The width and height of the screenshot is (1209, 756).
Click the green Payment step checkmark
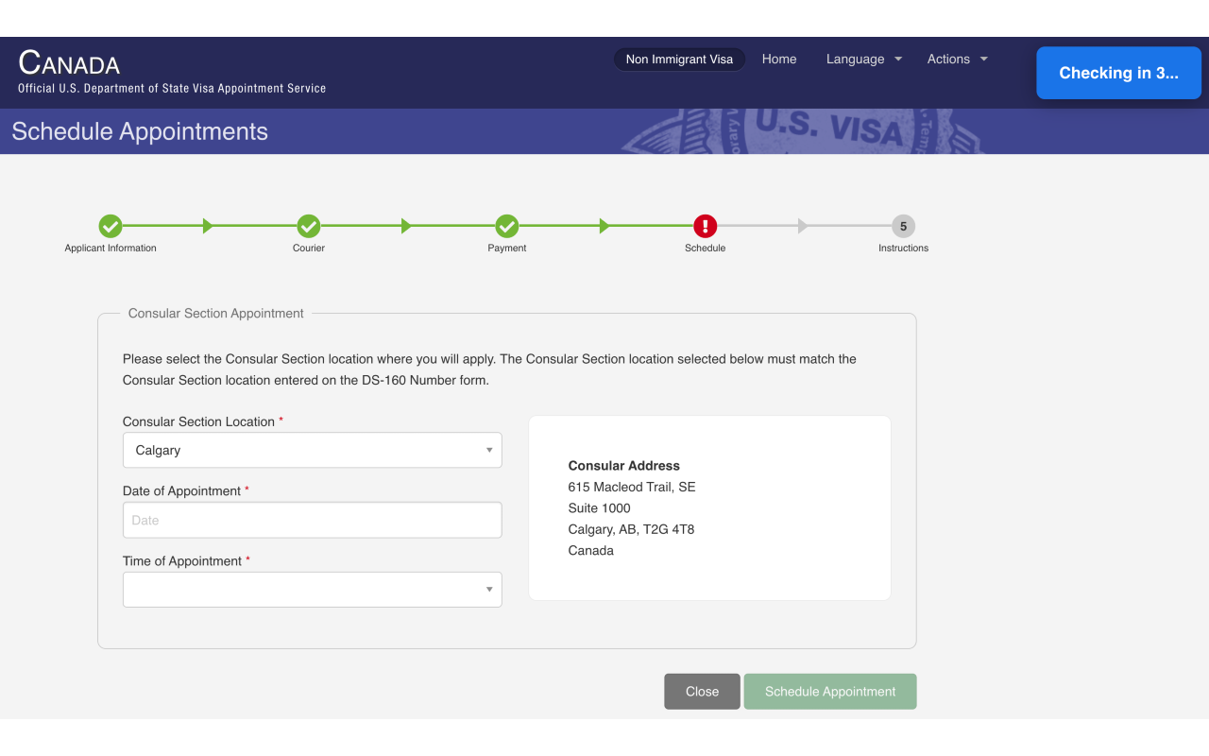click(x=507, y=226)
